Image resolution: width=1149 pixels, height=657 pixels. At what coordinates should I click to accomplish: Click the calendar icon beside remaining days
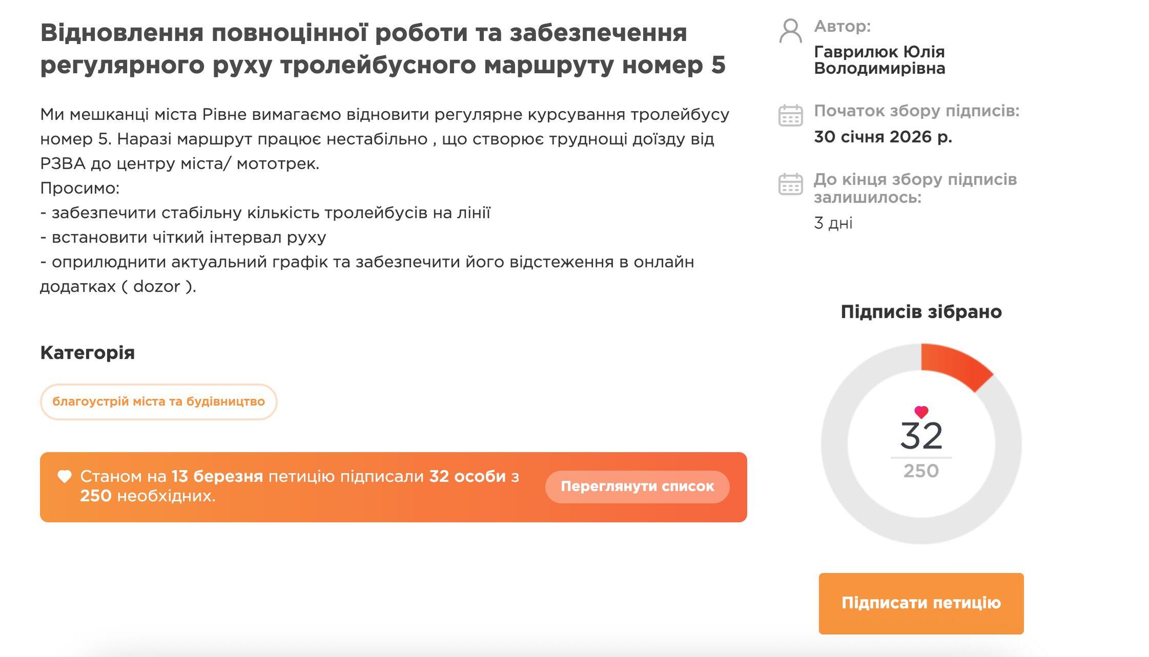(x=790, y=184)
